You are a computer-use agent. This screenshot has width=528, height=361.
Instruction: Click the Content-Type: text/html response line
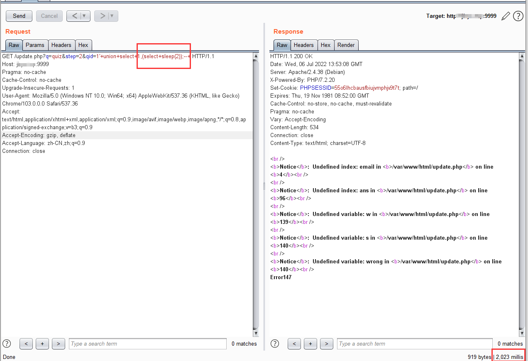click(318, 143)
